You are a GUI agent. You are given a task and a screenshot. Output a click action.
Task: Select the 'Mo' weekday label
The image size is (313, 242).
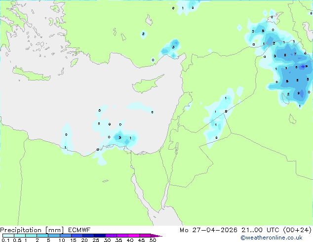coord(184,230)
